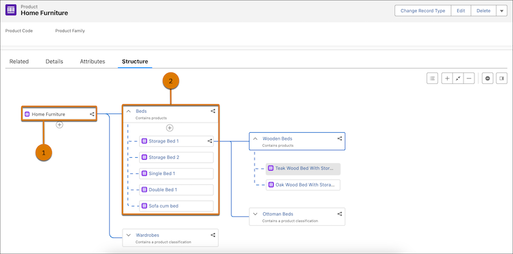This screenshot has width=513, height=254.
Task: Toggle the side panel icon
Action: pos(501,78)
